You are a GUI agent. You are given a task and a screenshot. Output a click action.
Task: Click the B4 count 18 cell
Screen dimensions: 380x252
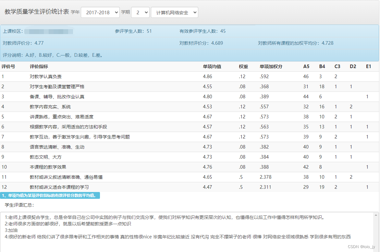322,87
